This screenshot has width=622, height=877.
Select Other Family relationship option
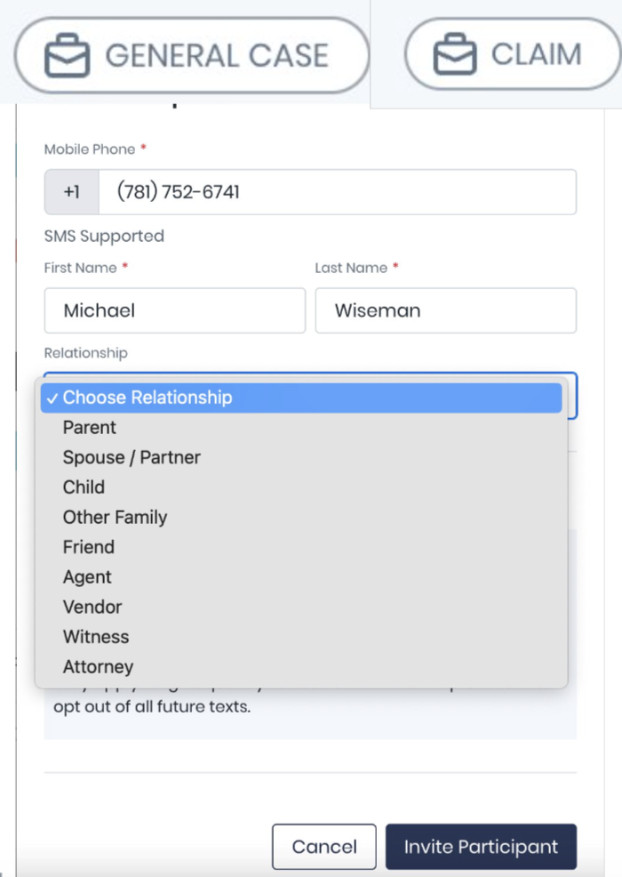click(115, 518)
